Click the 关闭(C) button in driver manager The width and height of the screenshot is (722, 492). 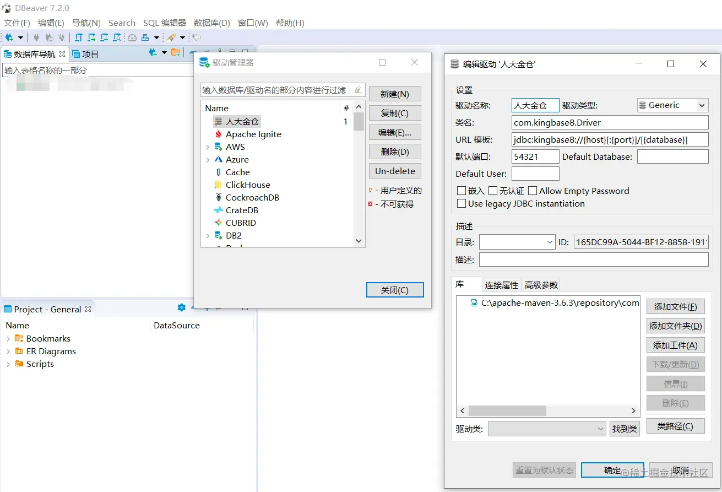point(395,290)
